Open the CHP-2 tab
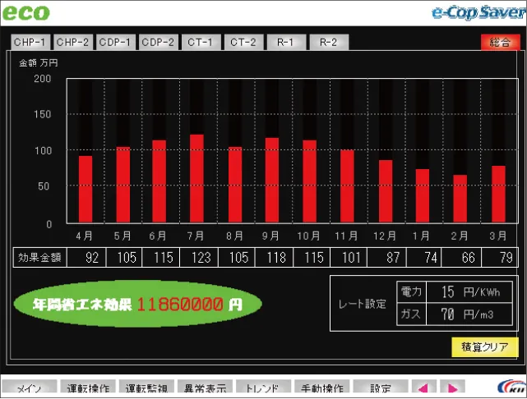This screenshot has height=399, width=527. point(72,43)
